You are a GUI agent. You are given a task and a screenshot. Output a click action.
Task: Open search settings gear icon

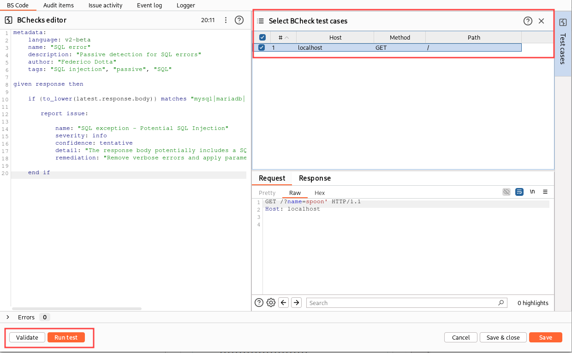pos(271,303)
